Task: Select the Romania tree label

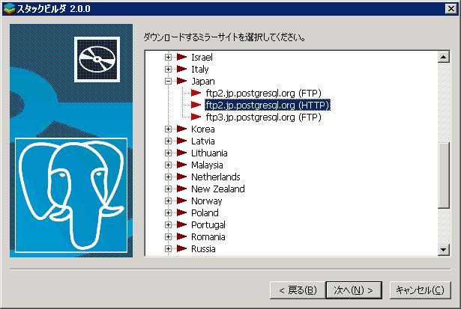Action: point(208,237)
